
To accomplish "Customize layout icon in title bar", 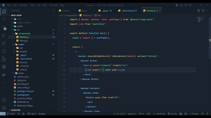I will [190, 5].
